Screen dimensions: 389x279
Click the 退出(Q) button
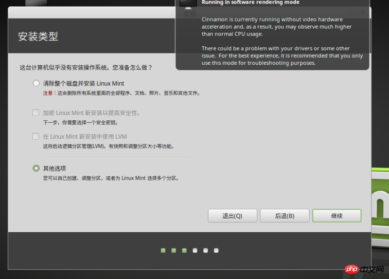[232, 216]
